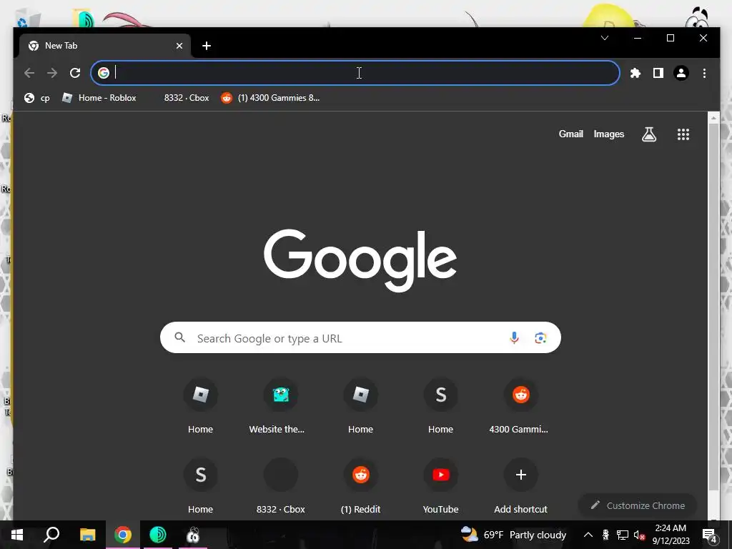Click the Customize Chrome button
Screen dimensions: 732x549
tap(637, 505)
